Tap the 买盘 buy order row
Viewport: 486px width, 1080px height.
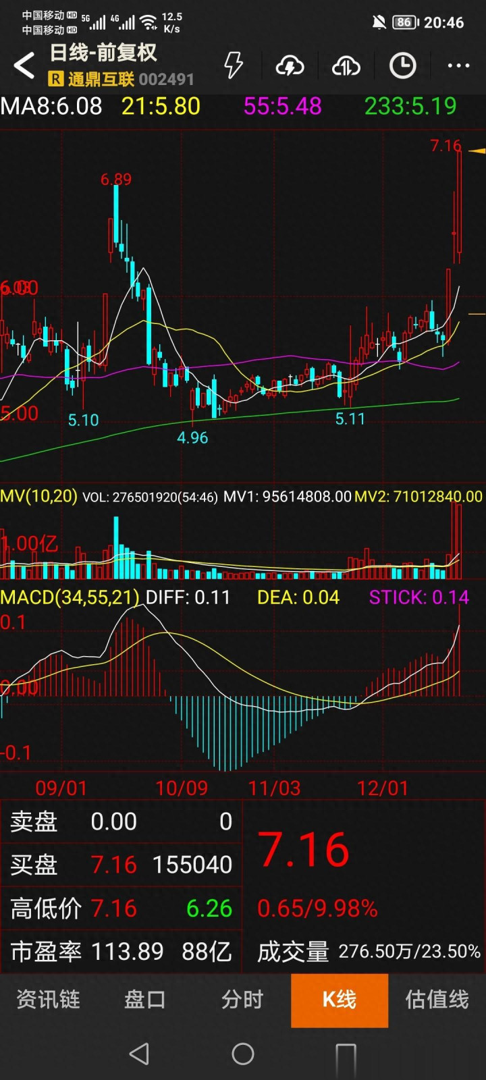pyautogui.click(x=122, y=865)
